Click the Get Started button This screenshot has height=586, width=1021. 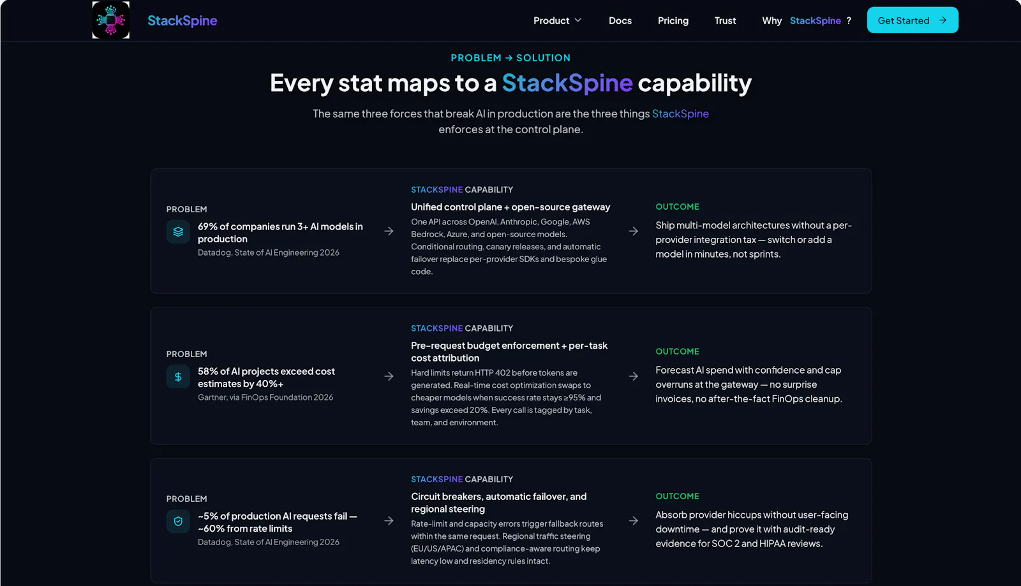click(913, 20)
